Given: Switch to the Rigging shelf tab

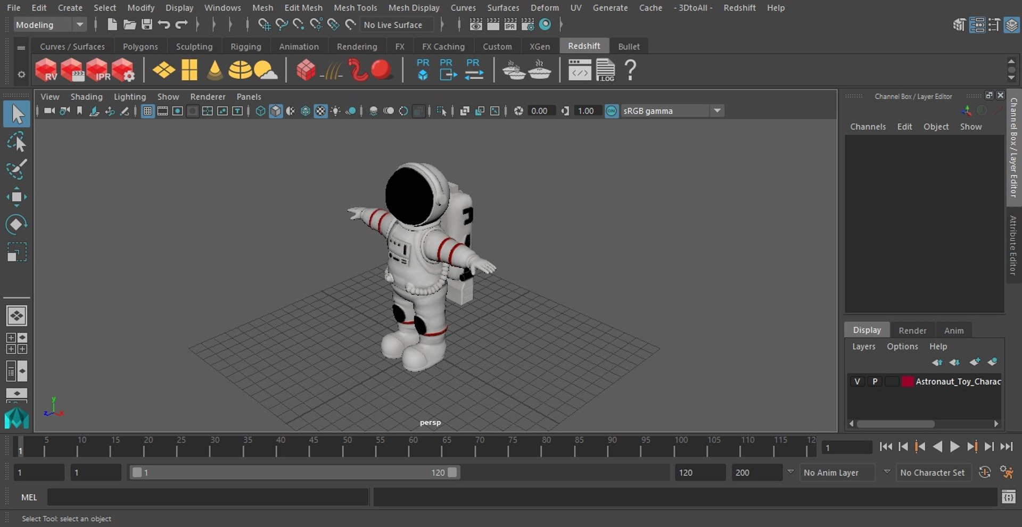Looking at the screenshot, I should (246, 47).
